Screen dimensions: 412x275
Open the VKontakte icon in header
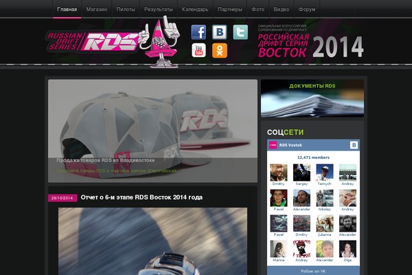tap(220, 32)
